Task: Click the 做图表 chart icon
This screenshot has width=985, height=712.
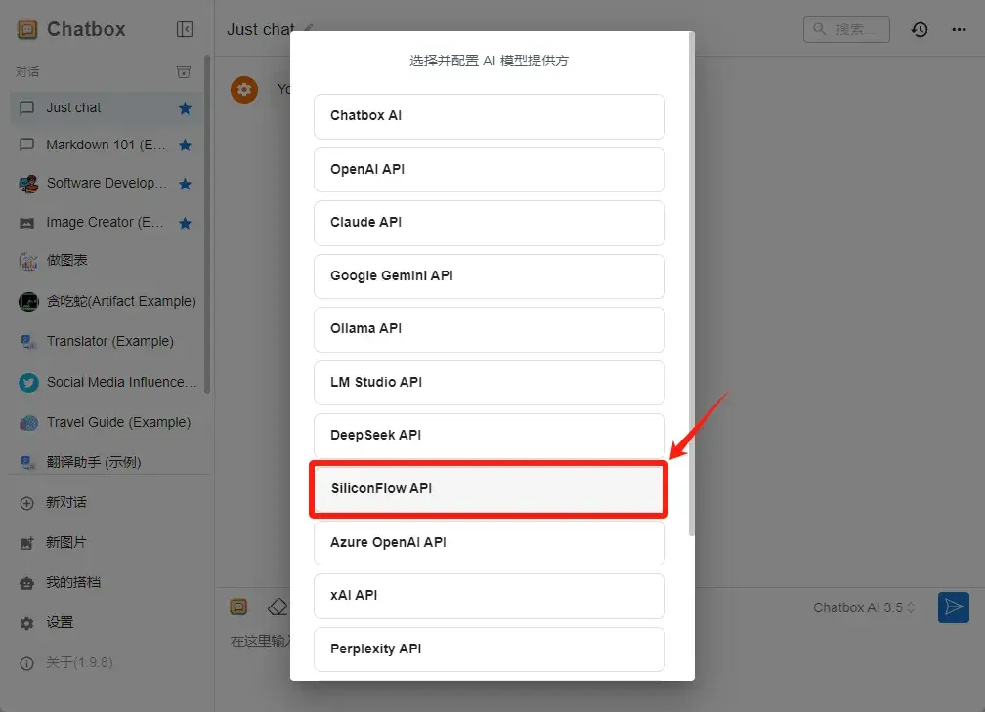Action: [x=28, y=261]
